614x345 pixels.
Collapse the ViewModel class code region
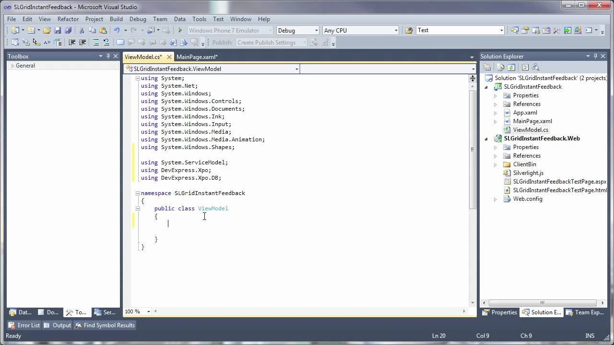click(138, 208)
